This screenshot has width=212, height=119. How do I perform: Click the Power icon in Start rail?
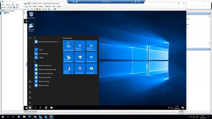(30, 103)
